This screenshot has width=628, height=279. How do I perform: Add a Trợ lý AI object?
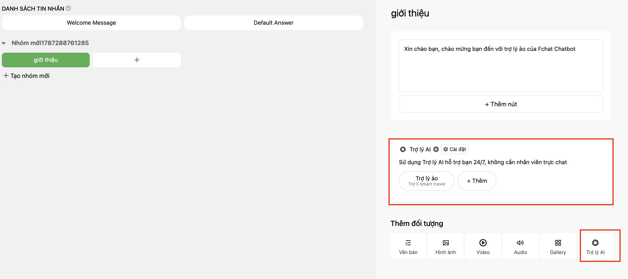(x=595, y=246)
